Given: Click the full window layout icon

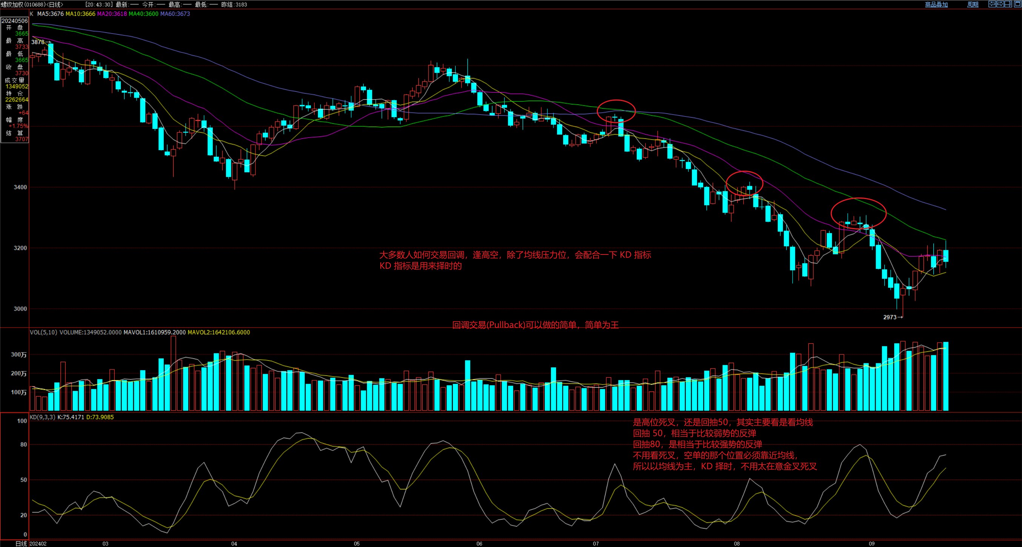Looking at the screenshot, I should [1017, 4].
